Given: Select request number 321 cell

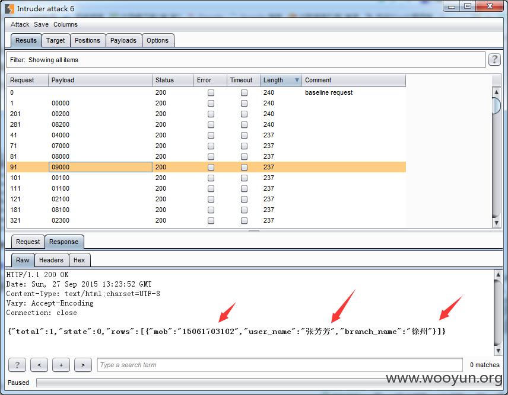Looking at the screenshot, I should click(x=27, y=220).
